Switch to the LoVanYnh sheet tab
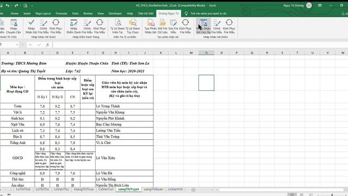This screenshot has width=348, height=196. click(175, 189)
